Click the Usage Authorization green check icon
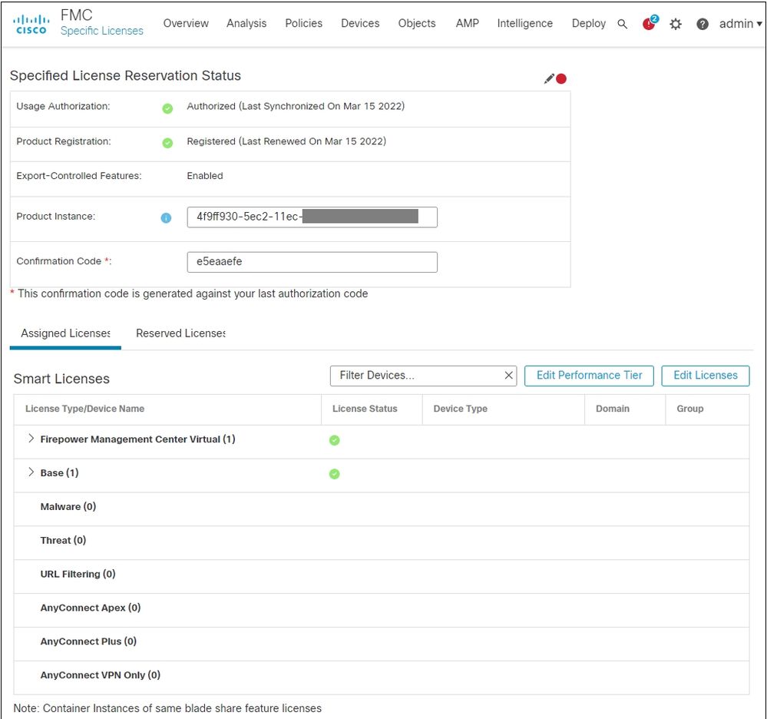 tap(167, 108)
